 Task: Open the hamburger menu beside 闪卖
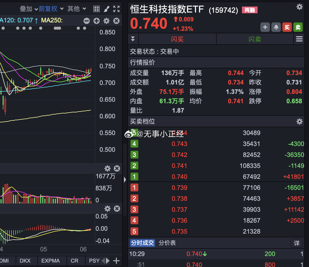[299, 39]
